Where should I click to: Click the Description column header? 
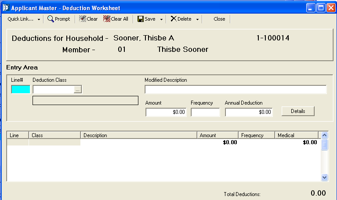click(138, 135)
